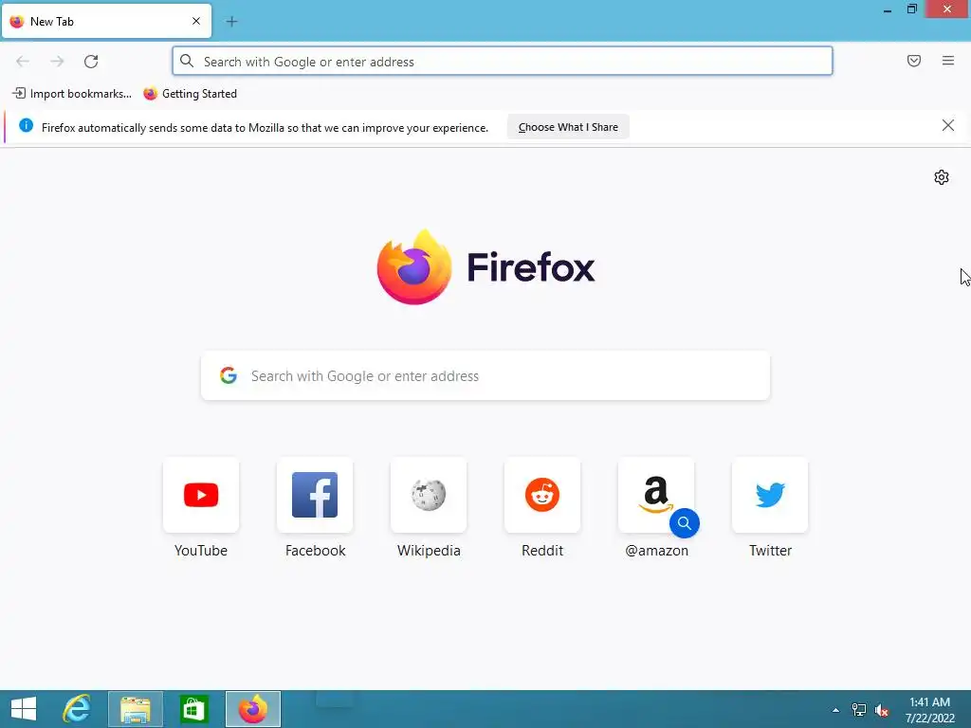Click the Choose What I Share button
Image resolution: width=971 pixels, height=728 pixels.
click(x=568, y=127)
